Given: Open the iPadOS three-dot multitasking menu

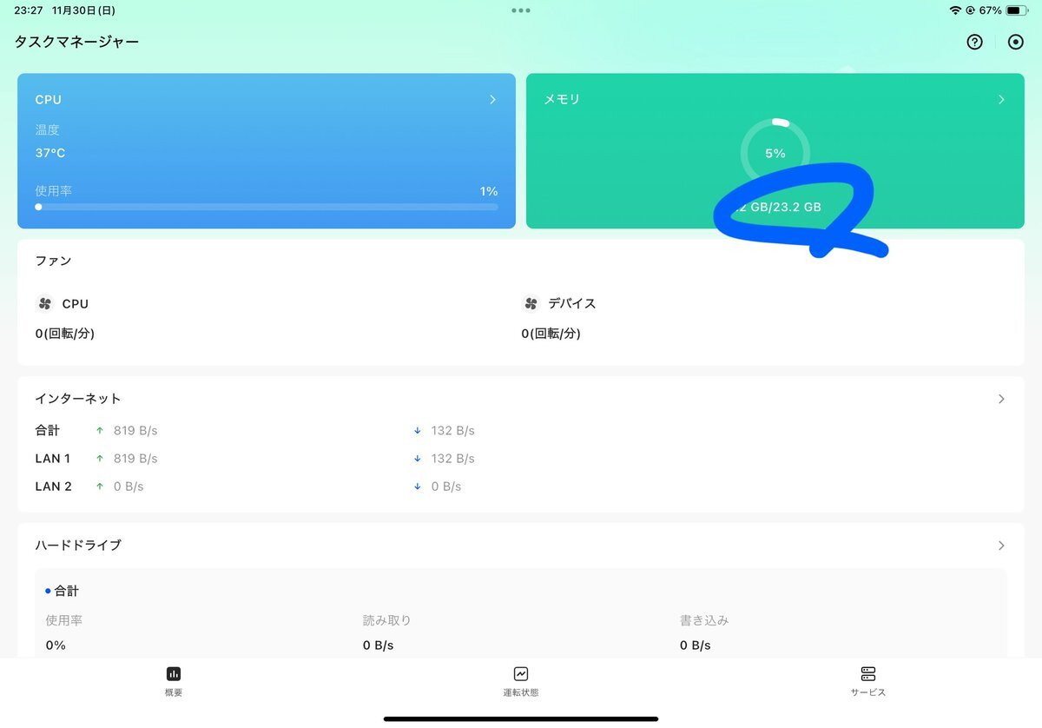Looking at the screenshot, I should click(521, 10).
